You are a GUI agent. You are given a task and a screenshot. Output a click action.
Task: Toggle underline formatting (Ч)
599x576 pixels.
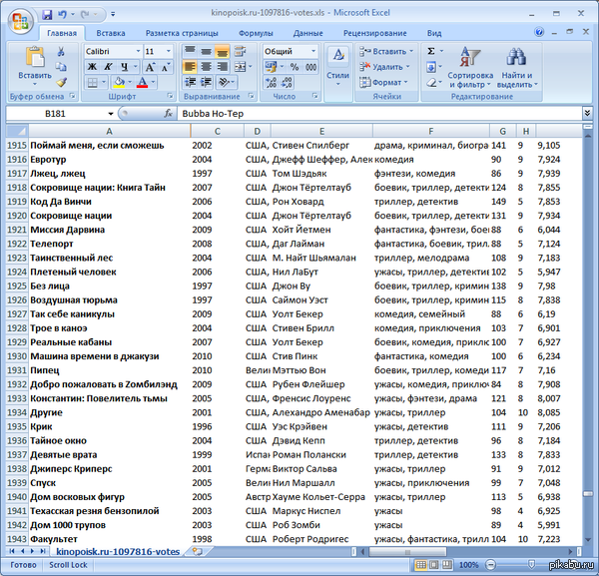(119, 67)
